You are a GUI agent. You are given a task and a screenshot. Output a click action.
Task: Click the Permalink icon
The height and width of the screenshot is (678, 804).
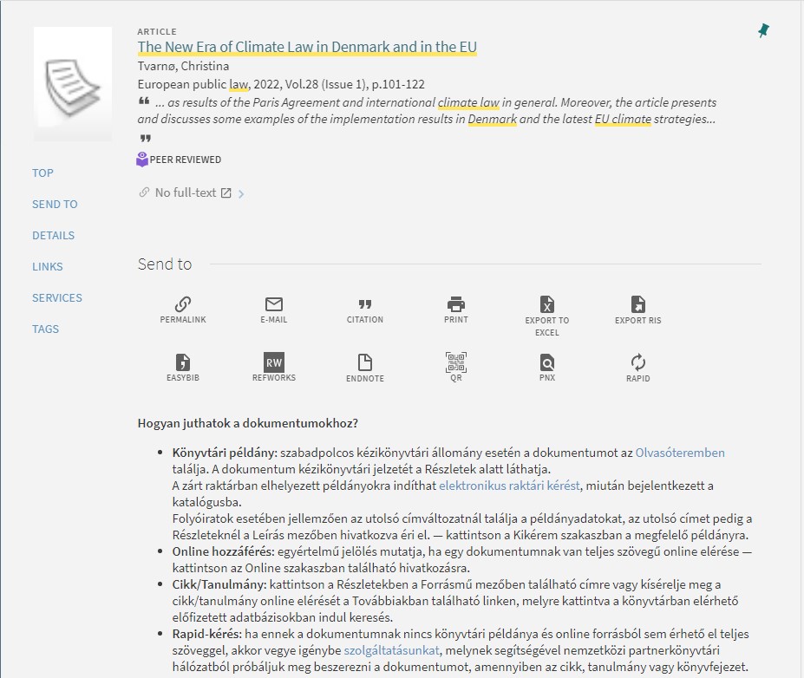point(183,305)
